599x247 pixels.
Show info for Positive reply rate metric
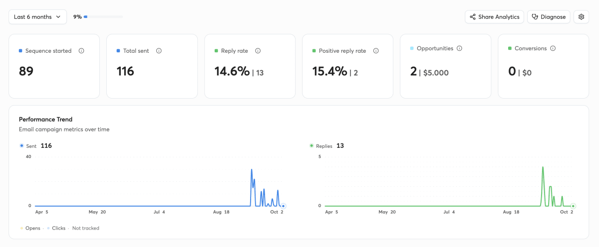tap(376, 51)
